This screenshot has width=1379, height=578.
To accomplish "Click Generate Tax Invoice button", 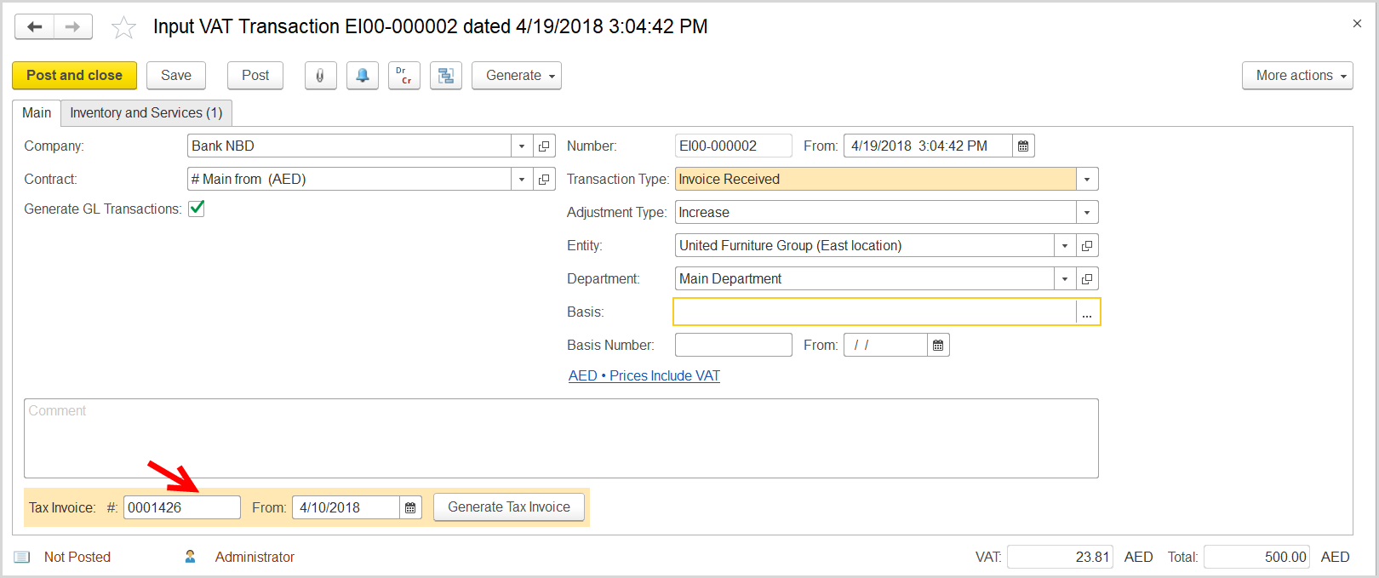I will [509, 507].
